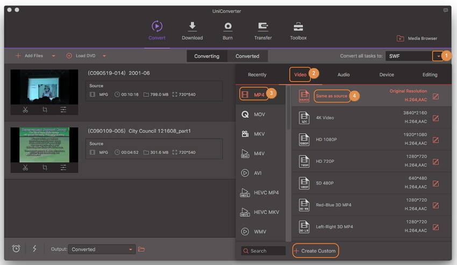This screenshot has height=265, width=457.
Task: Select the Editing format tab
Action: 430,75
